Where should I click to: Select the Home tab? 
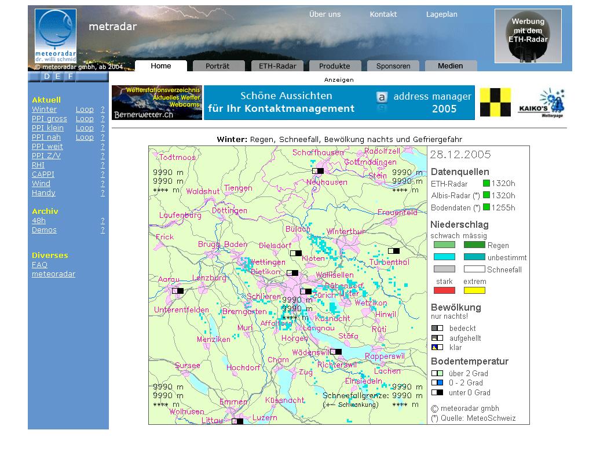tap(160, 66)
